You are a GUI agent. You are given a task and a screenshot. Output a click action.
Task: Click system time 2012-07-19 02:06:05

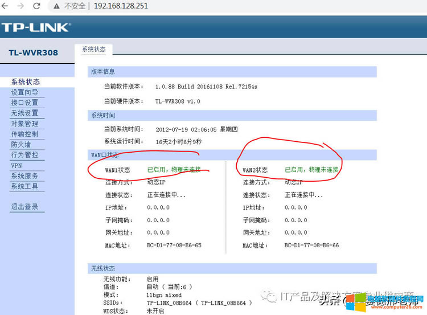tap(196, 129)
